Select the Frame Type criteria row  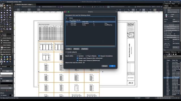(90, 22)
